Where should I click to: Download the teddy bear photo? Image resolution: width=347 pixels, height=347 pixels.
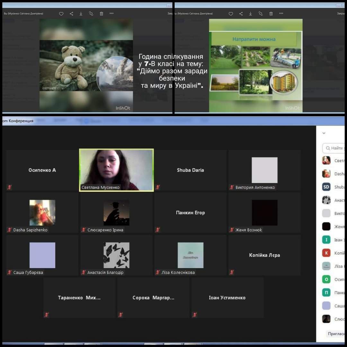(x=81, y=14)
